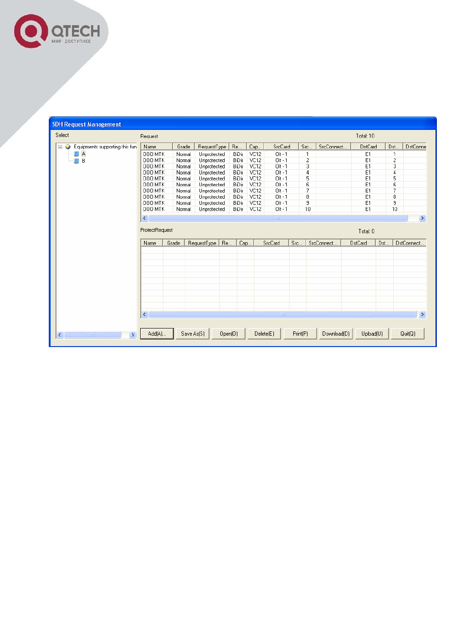Click the Download(D) button
Screen dimensions: 452x640
[x=336, y=334]
